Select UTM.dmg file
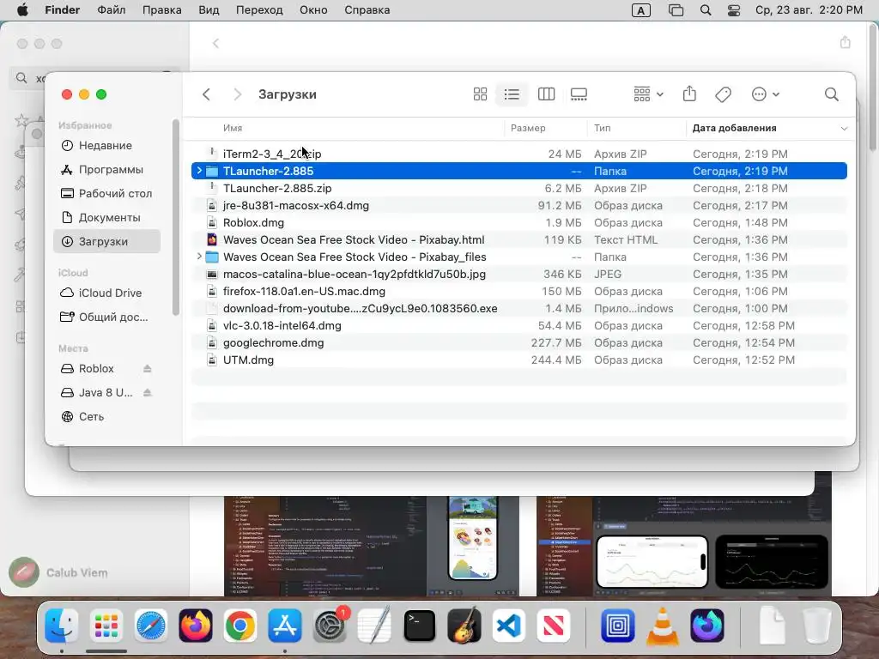The width and height of the screenshot is (879, 659). (x=519, y=360)
